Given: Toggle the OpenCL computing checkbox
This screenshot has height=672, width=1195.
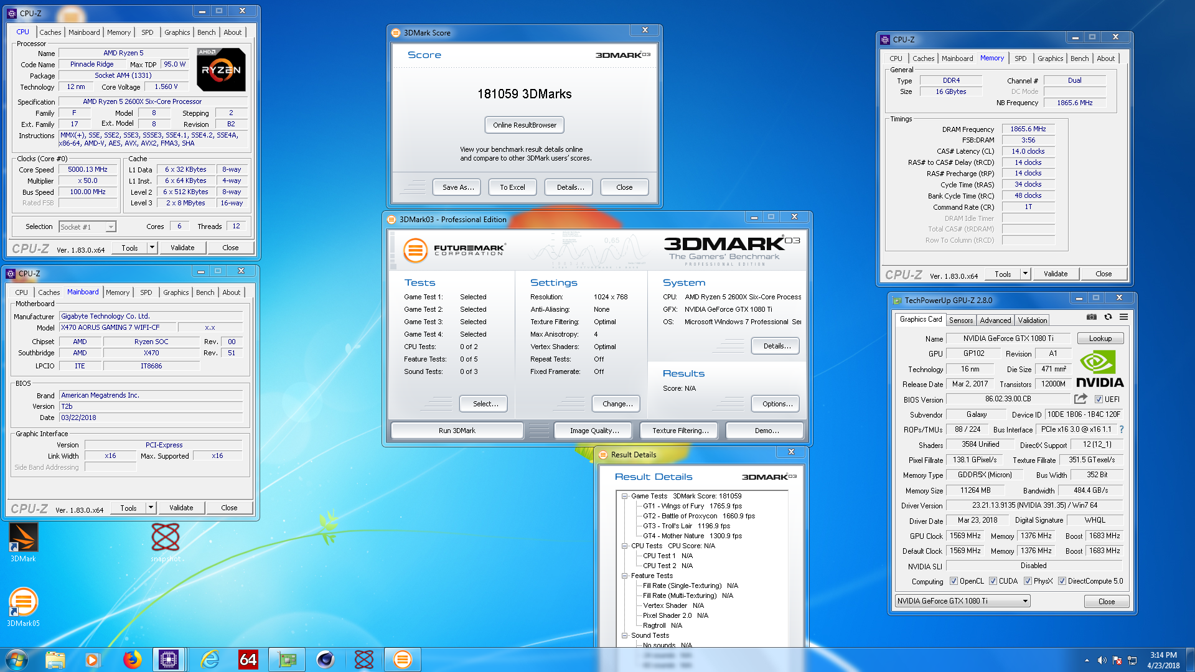Looking at the screenshot, I should click(x=954, y=581).
